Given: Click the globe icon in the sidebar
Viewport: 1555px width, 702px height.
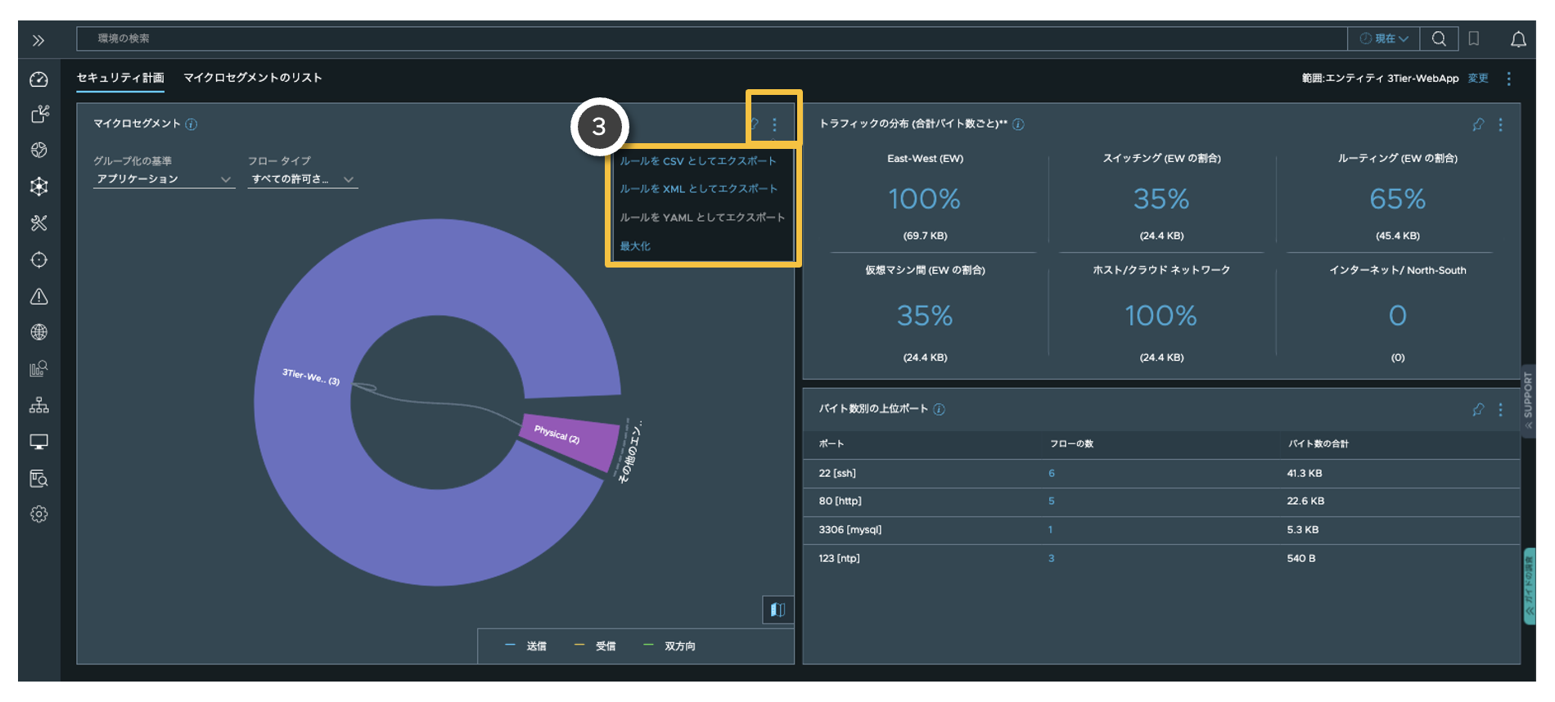Looking at the screenshot, I should tap(38, 332).
